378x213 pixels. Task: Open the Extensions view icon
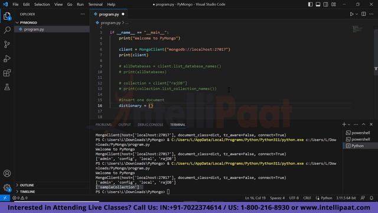click(7, 73)
